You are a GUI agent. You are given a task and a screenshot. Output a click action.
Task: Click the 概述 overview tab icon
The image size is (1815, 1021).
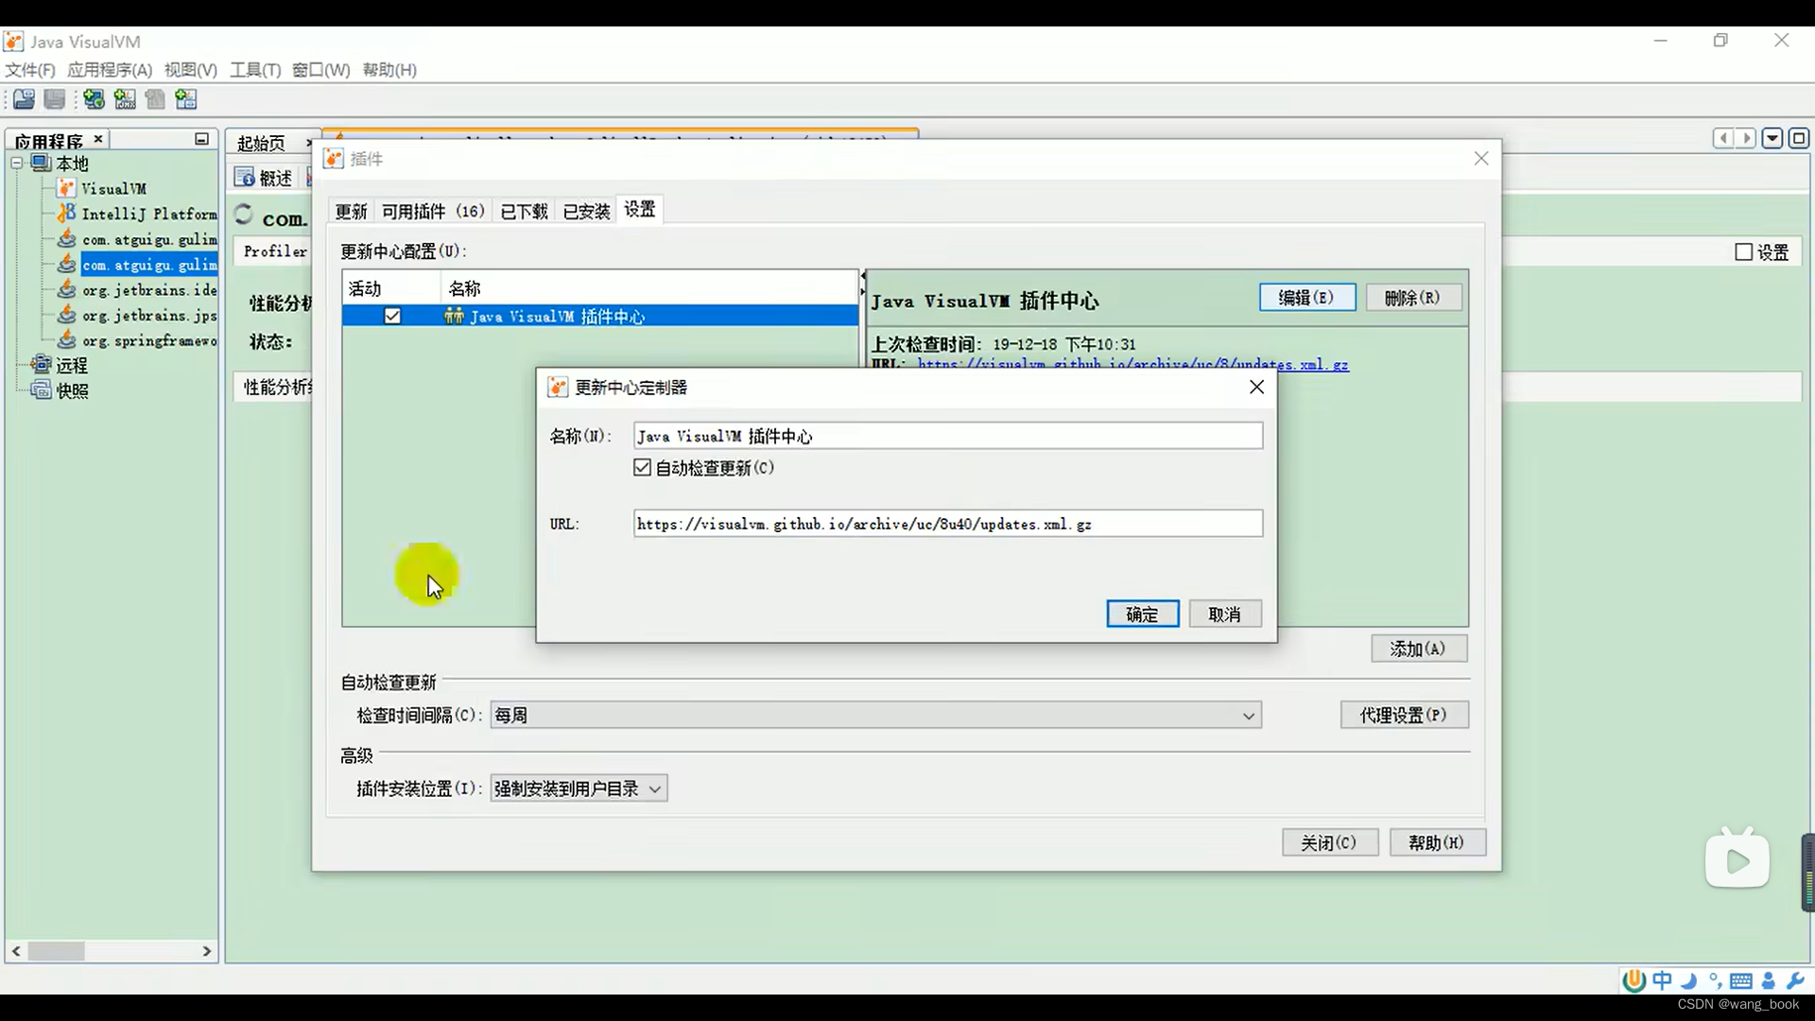(245, 178)
